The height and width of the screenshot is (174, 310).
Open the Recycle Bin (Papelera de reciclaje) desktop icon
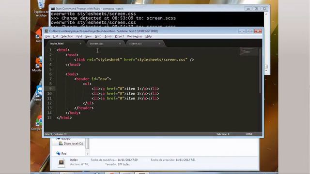point(41,8)
